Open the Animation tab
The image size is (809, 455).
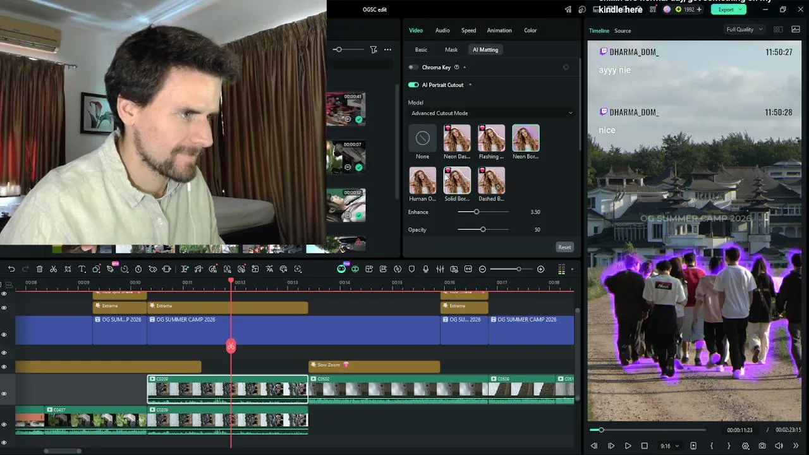[x=499, y=30]
